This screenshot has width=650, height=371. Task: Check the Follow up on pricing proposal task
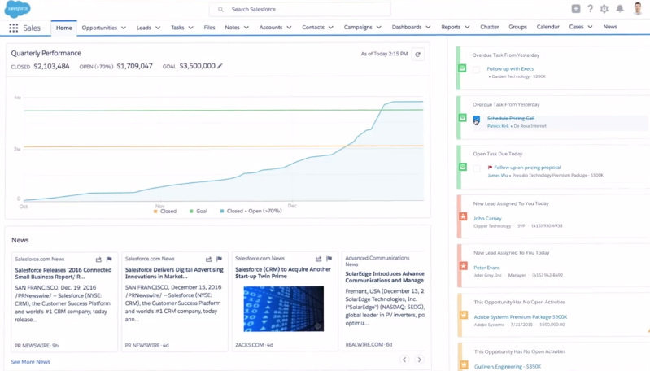click(477, 168)
